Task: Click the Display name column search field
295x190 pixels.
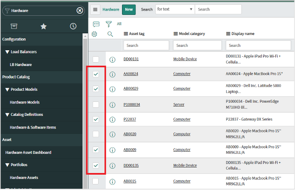Action: pyautogui.click(x=258, y=46)
